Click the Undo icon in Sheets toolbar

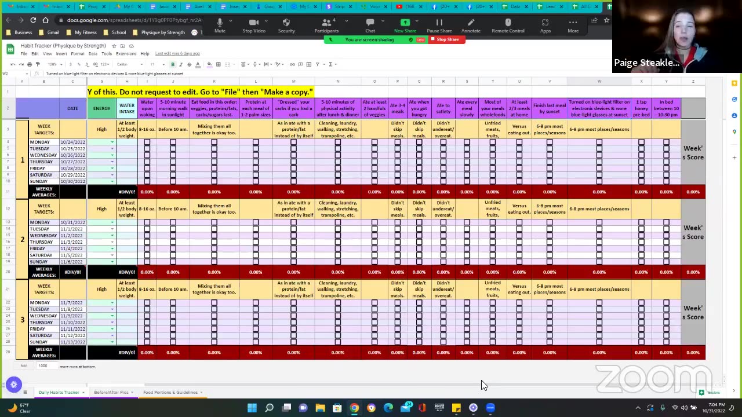[13, 64]
